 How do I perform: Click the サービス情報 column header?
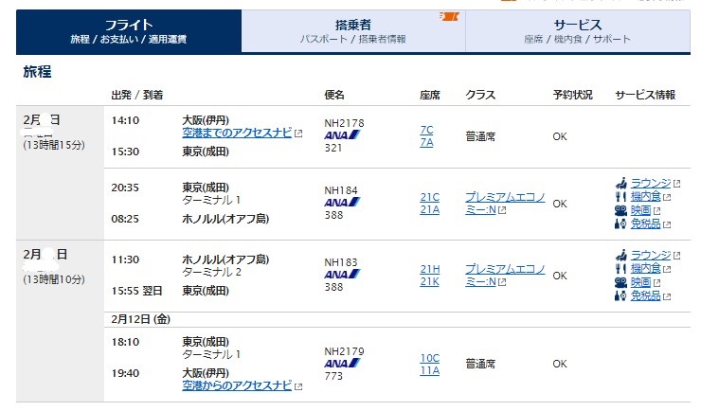pyautogui.click(x=645, y=95)
